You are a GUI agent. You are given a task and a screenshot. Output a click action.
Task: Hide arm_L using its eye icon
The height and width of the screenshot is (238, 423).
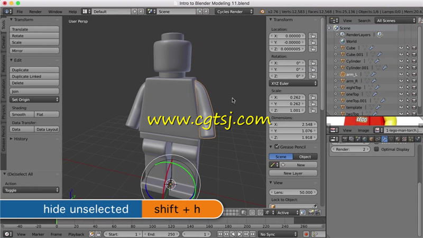[401, 74]
